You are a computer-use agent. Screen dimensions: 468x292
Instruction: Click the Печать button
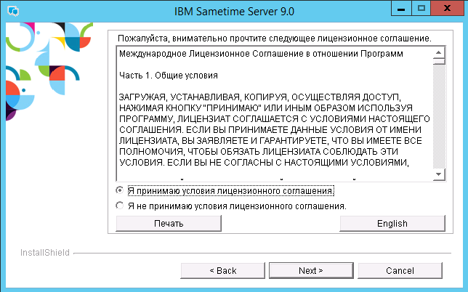tap(169, 224)
